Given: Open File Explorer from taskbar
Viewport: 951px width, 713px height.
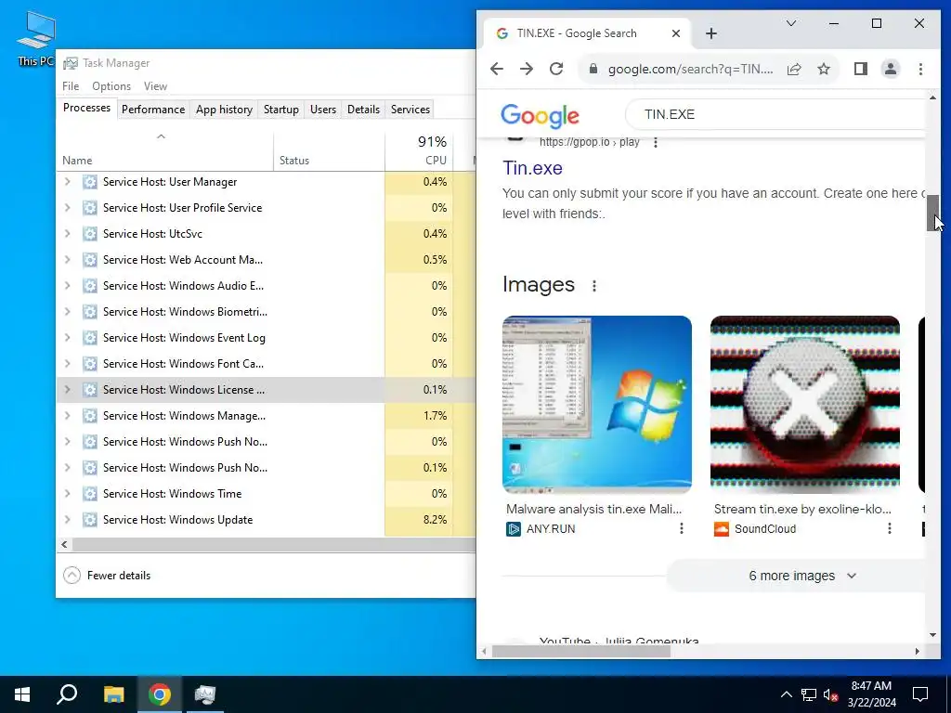Looking at the screenshot, I should 113,694.
